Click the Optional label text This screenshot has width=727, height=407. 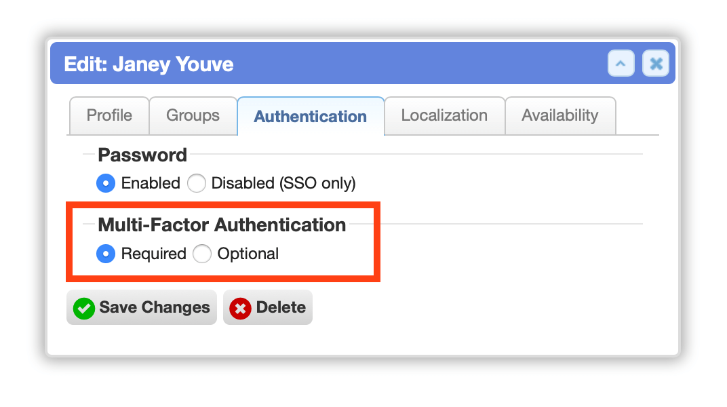click(248, 254)
